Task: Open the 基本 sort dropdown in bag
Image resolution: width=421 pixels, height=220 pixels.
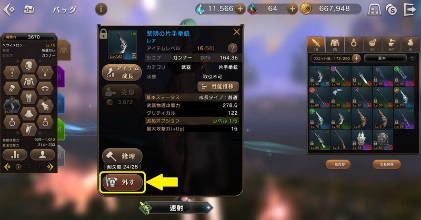Action: (385, 58)
